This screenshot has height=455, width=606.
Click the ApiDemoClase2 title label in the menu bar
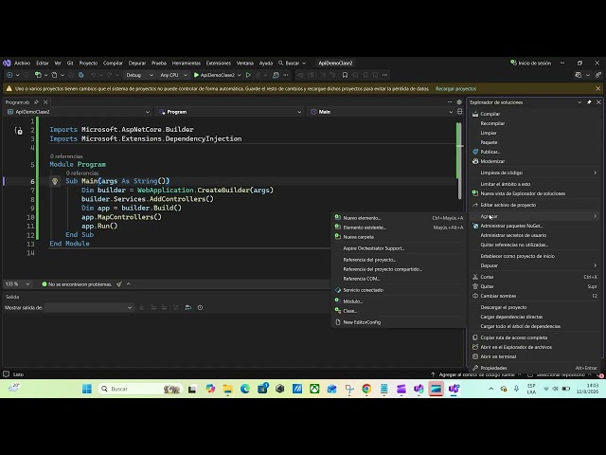pyautogui.click(x=335, y=64)
